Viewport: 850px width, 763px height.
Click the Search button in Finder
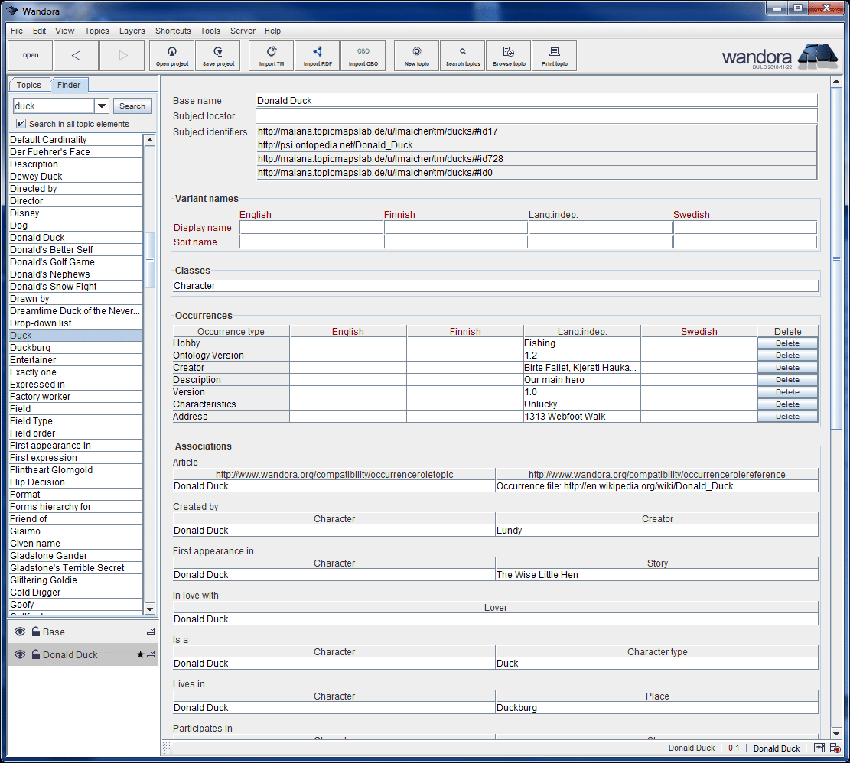(x=132, y=106)
